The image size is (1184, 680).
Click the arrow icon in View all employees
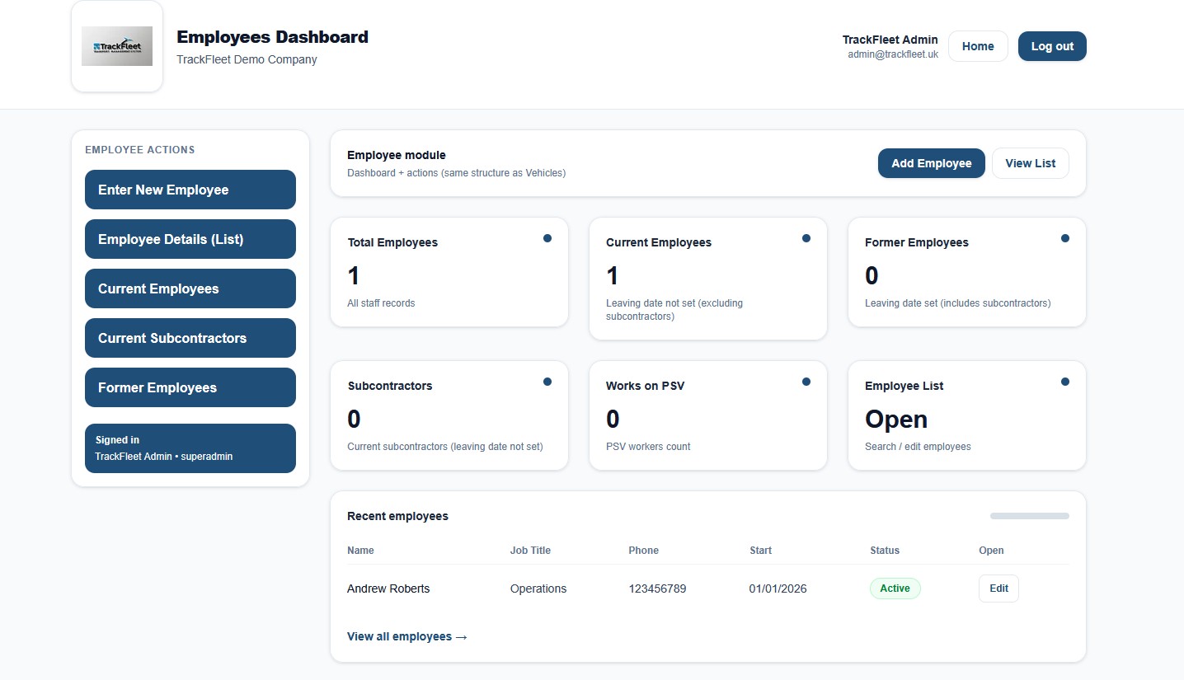tap(460, 636)
